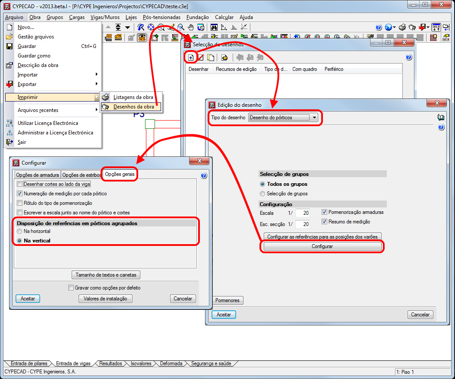This screenshot has width=455, height=379.
Task: Switch to 'Opções de armadura' tab
Action: tap(38, 175)
